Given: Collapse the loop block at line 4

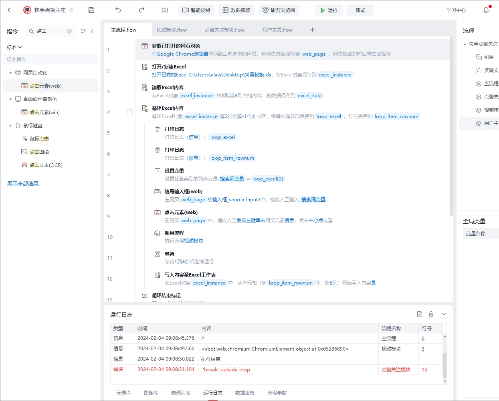Looking at the screenshot, I should tap(130, 112).
